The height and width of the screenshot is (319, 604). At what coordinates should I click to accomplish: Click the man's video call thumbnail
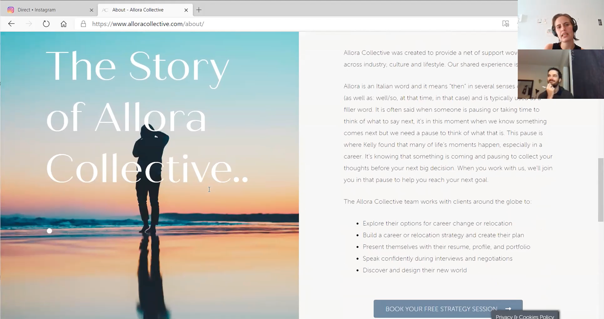561,74
